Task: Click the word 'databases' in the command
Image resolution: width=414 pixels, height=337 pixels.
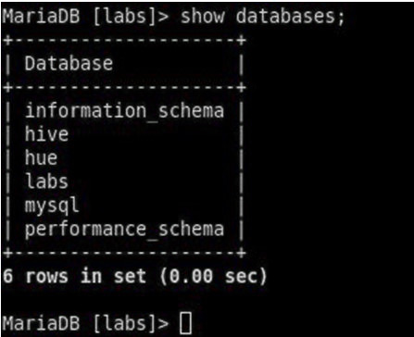Action: (290, 16)
